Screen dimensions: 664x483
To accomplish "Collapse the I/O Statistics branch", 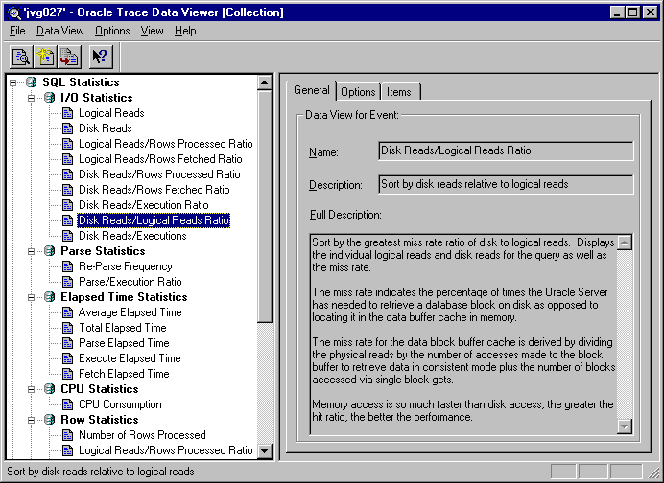I will [x=32, y=98].
